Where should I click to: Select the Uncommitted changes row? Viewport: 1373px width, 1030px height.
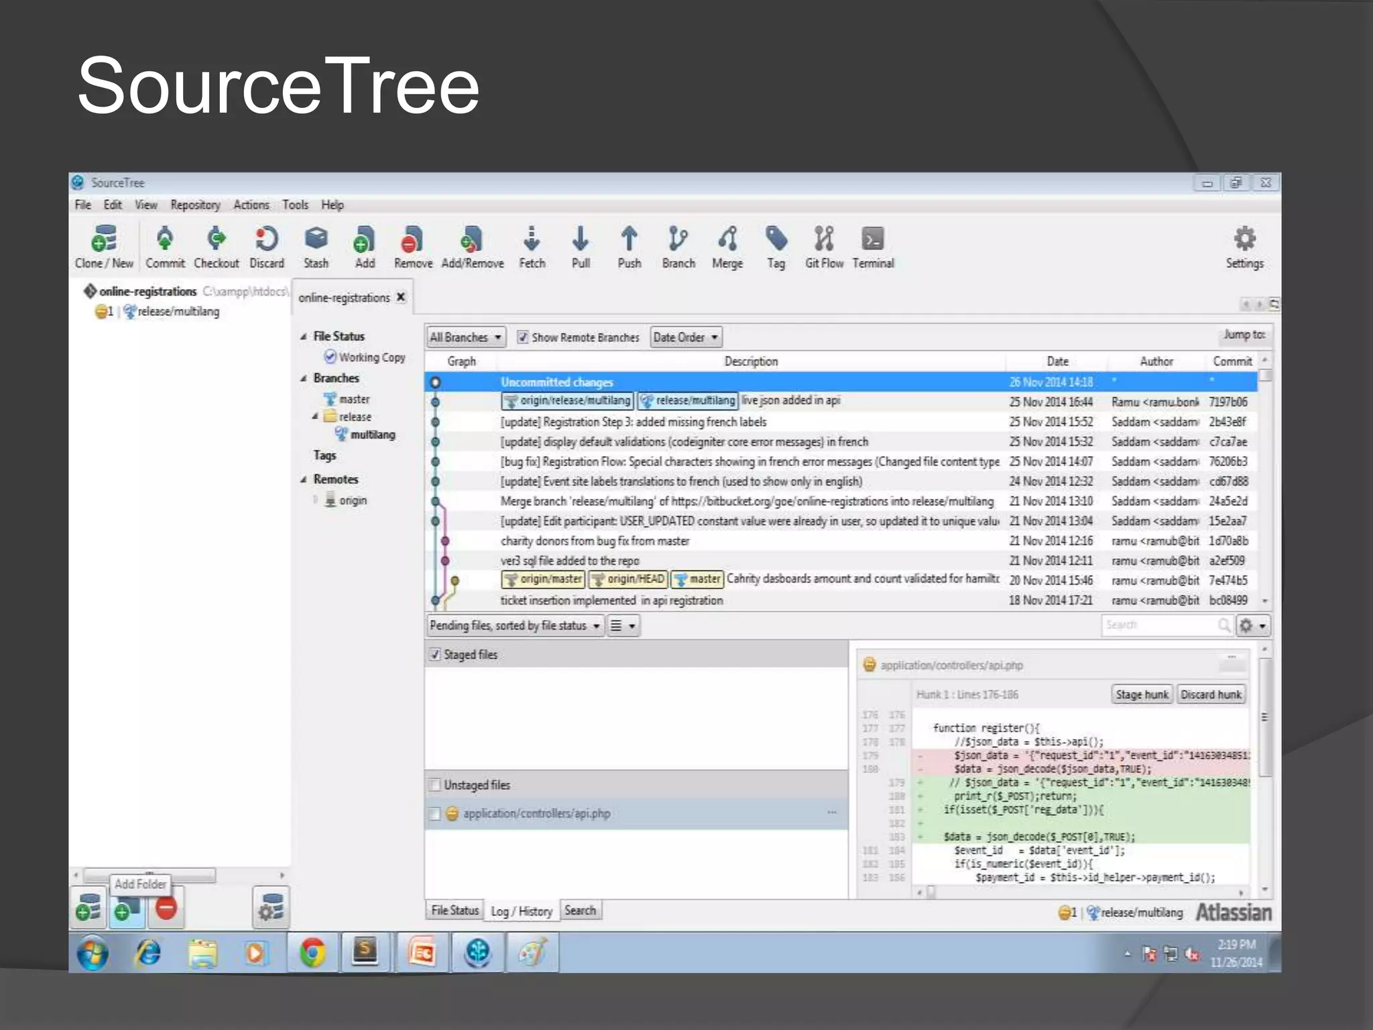[x=841, y=382]
